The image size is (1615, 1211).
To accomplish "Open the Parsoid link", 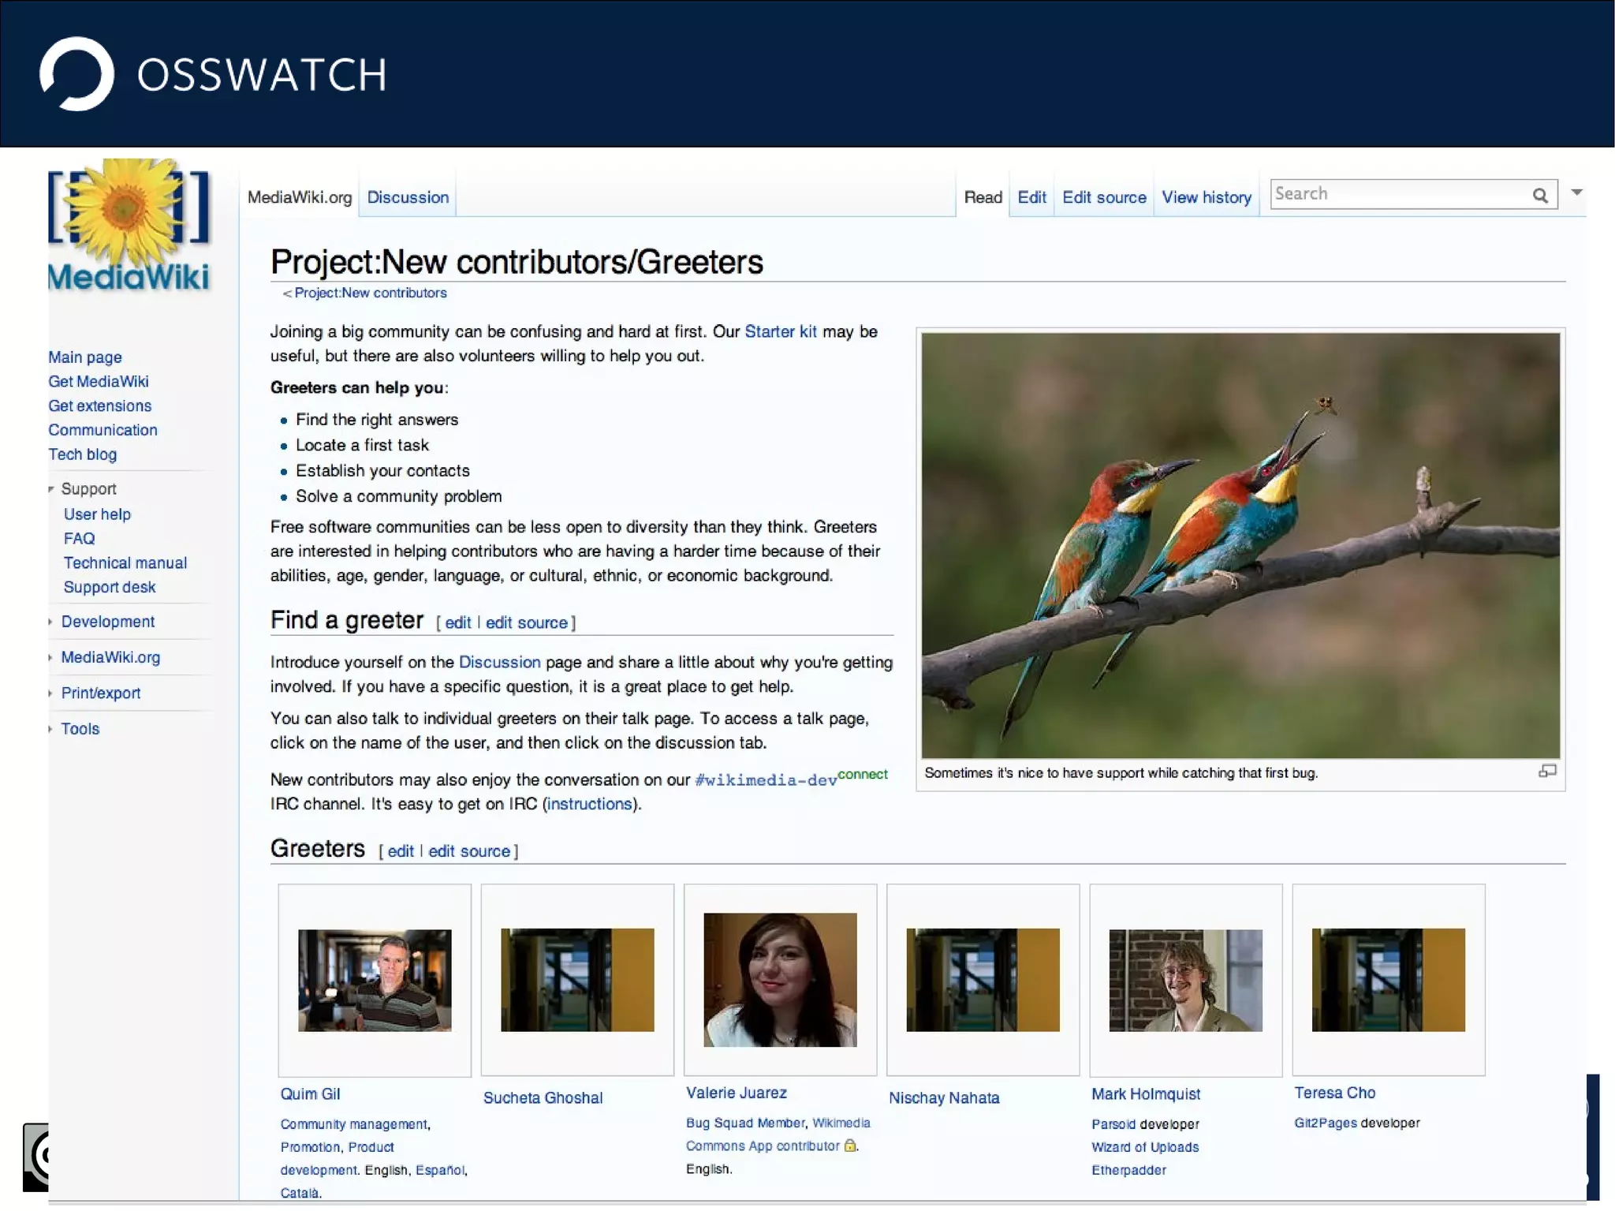I will [1113, 1125].
